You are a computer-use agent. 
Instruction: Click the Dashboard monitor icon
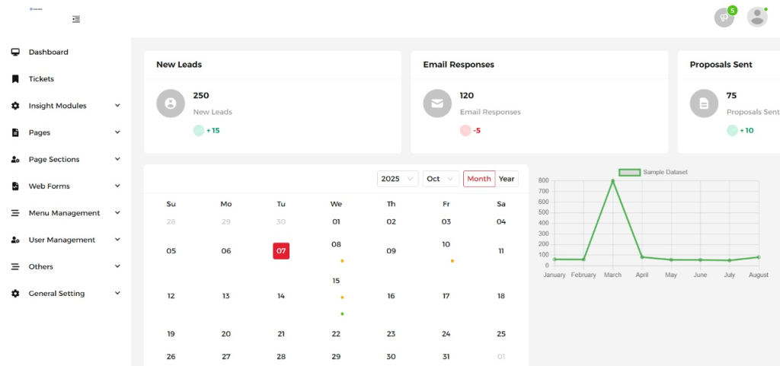point(15,53)
